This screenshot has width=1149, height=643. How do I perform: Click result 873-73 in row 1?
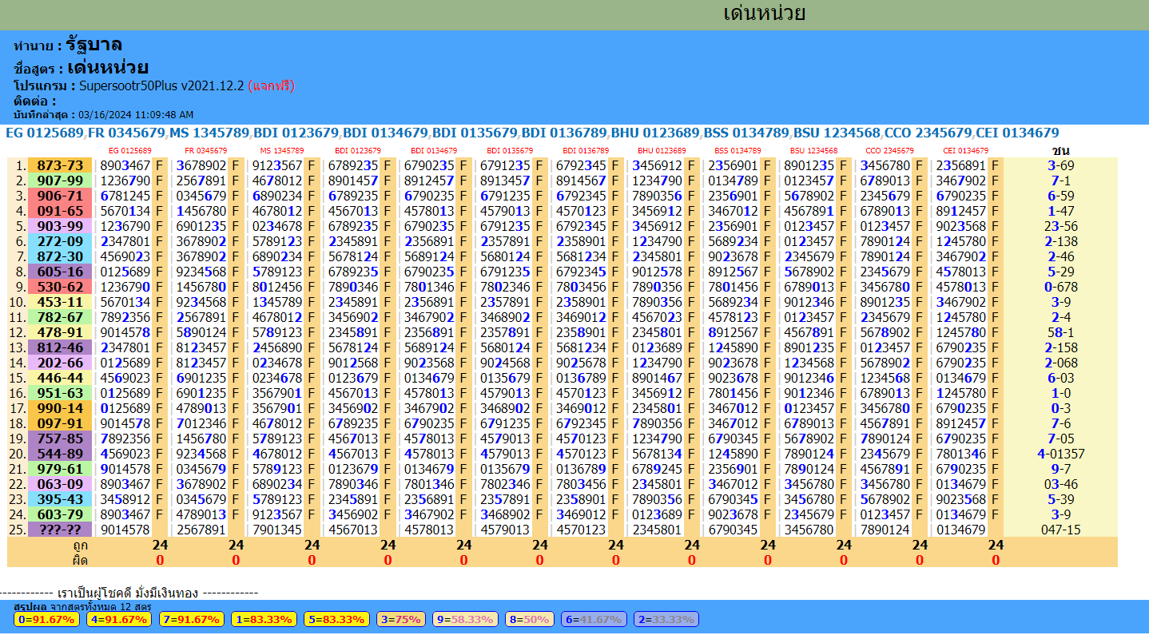(x=61, y=165)
